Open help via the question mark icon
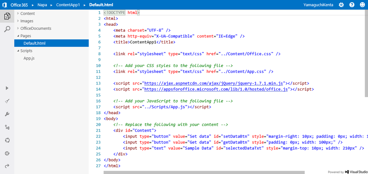This screenshot has height=174, width=368. [351, 5]
